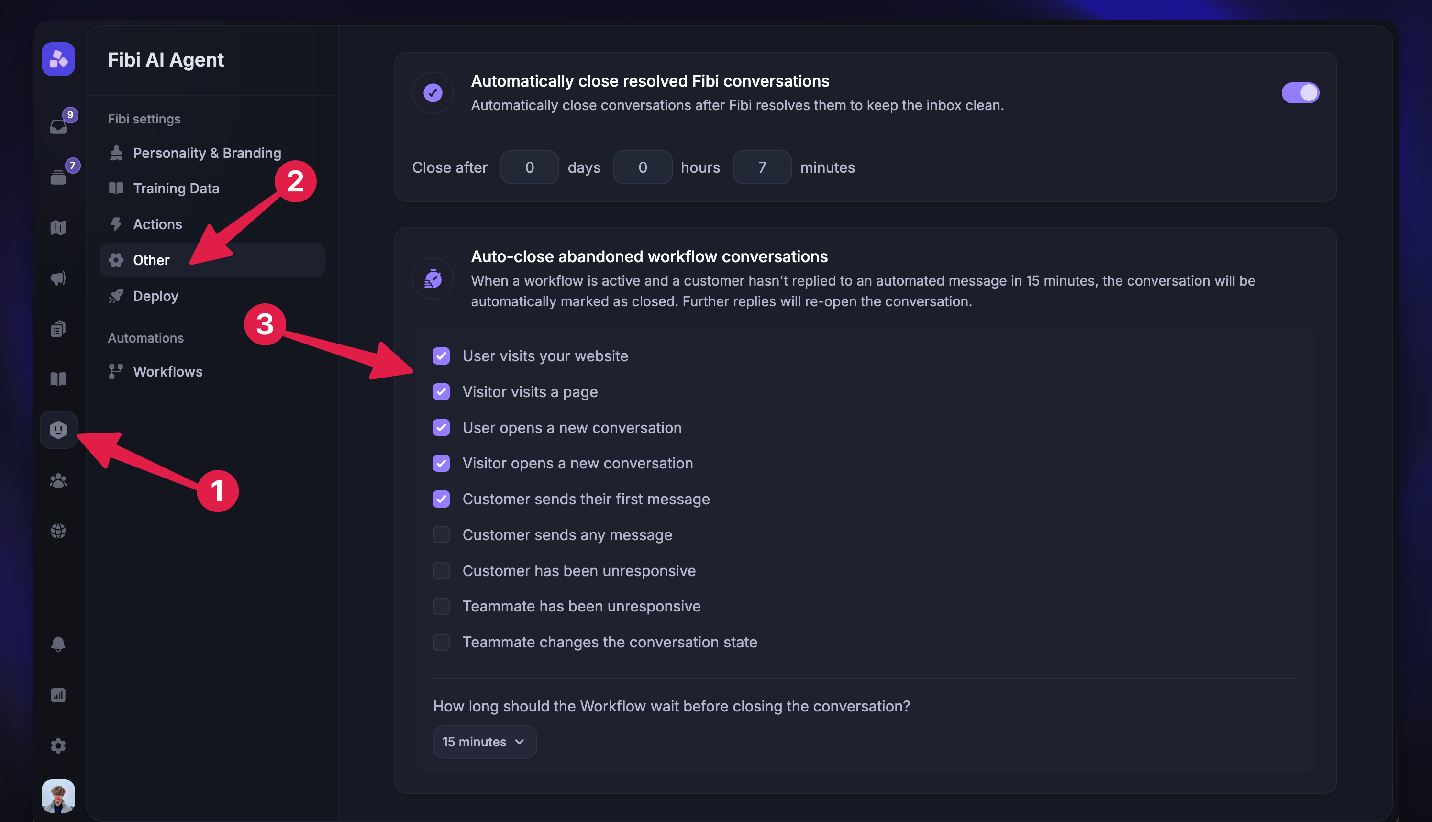Select the megaphone campaigns icon
The image size is (1432, 822).
point(58,278)
